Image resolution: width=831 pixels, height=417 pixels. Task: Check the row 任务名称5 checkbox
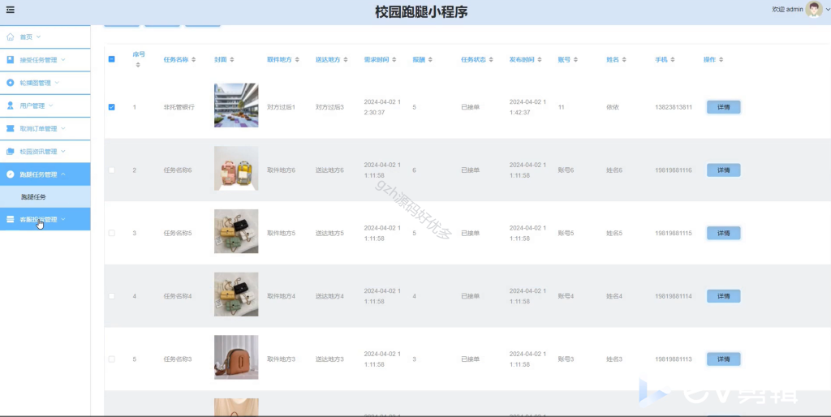pos(111,233)
